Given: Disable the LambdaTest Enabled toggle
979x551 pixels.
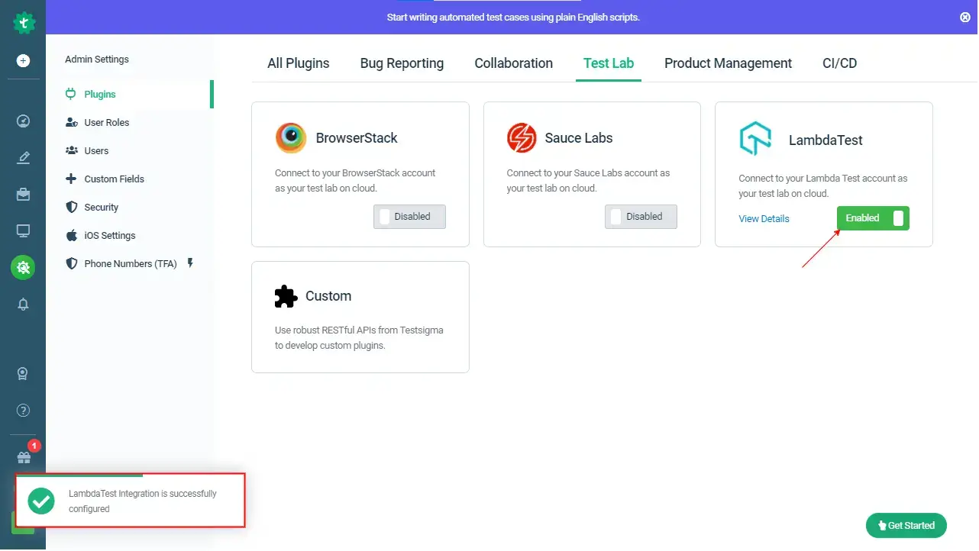Looking at the screenshot, I should (873, 217).
